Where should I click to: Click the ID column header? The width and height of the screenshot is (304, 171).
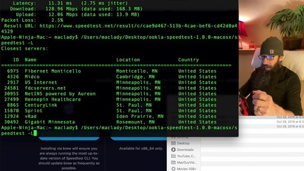click(x=16, y=60)
